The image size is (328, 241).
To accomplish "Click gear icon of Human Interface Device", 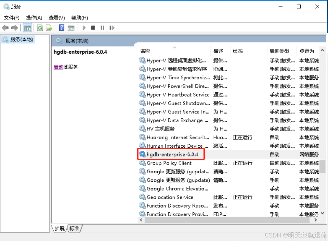I will pyautogui.click(x=142, y=145).
